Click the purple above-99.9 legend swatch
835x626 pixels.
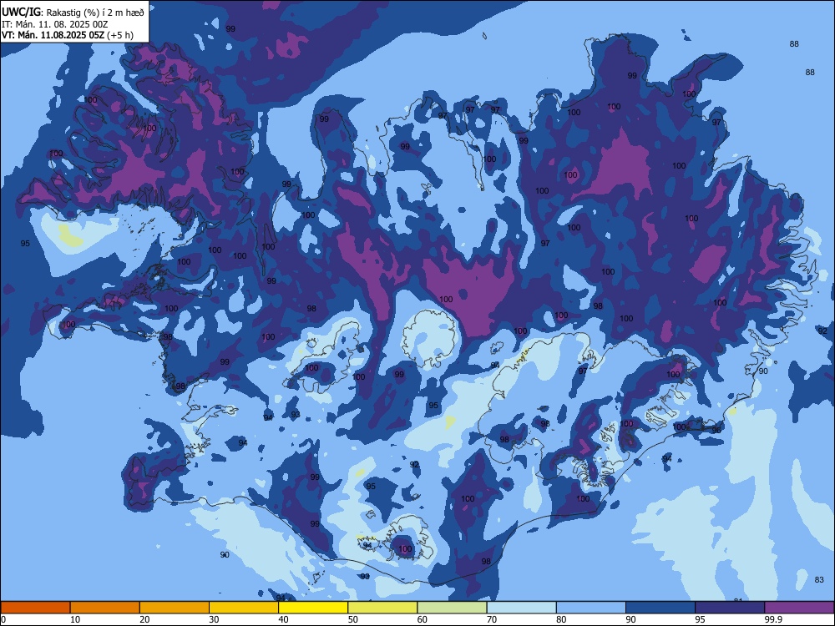(x=799, y=608)
